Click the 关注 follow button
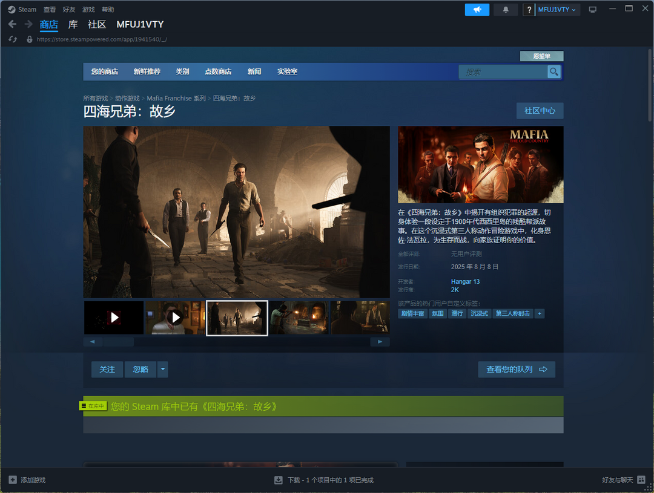654x493 pixels. tap(107, 369)
